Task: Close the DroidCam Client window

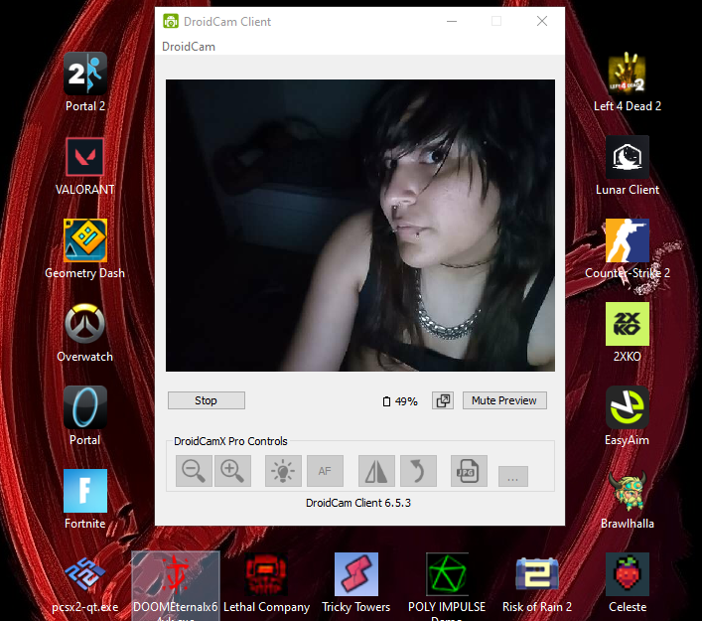Action: 542,21
